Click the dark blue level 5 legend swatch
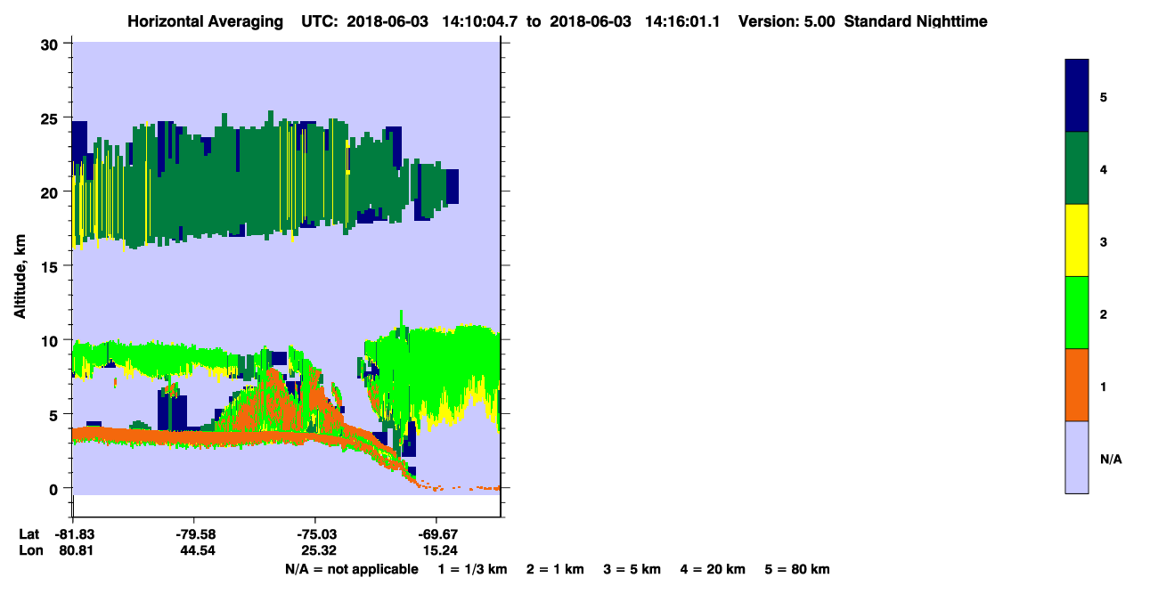The image size is (1158, 594). [1077, 95]
